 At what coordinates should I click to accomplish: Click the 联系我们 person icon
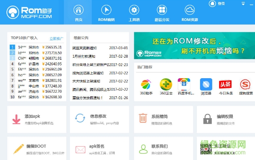tap(143, 149)
